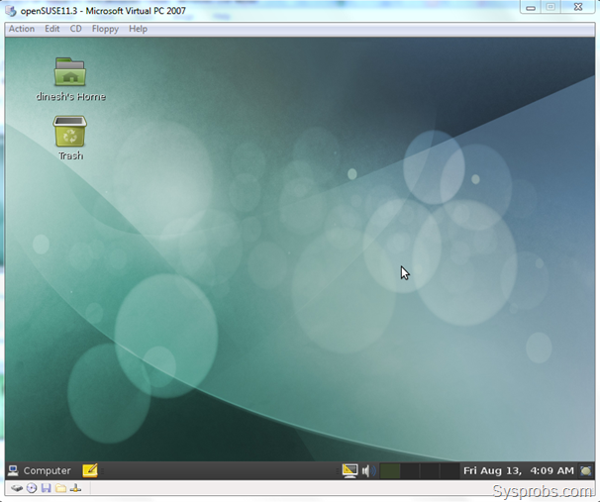
Task: Switch to the fourth workspace
Action: (450, 470)
